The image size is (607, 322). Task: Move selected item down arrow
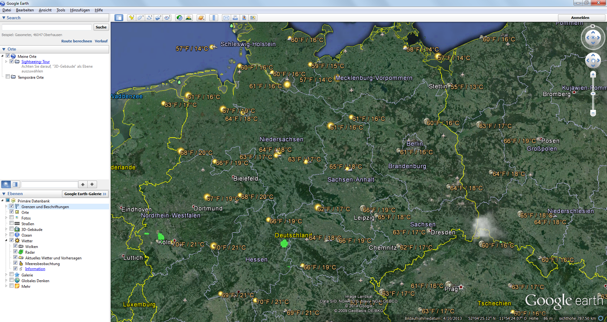tap(92, 184)
